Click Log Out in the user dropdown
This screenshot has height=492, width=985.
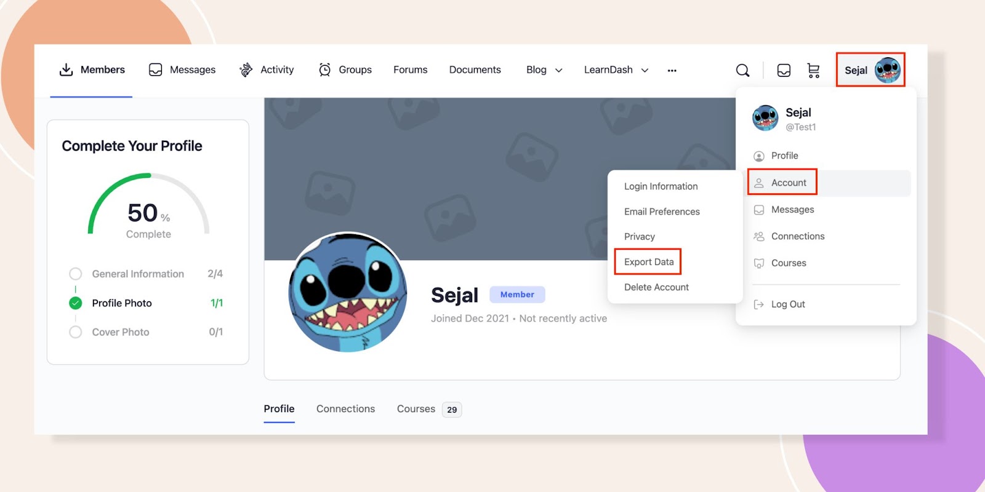point(788,304)
